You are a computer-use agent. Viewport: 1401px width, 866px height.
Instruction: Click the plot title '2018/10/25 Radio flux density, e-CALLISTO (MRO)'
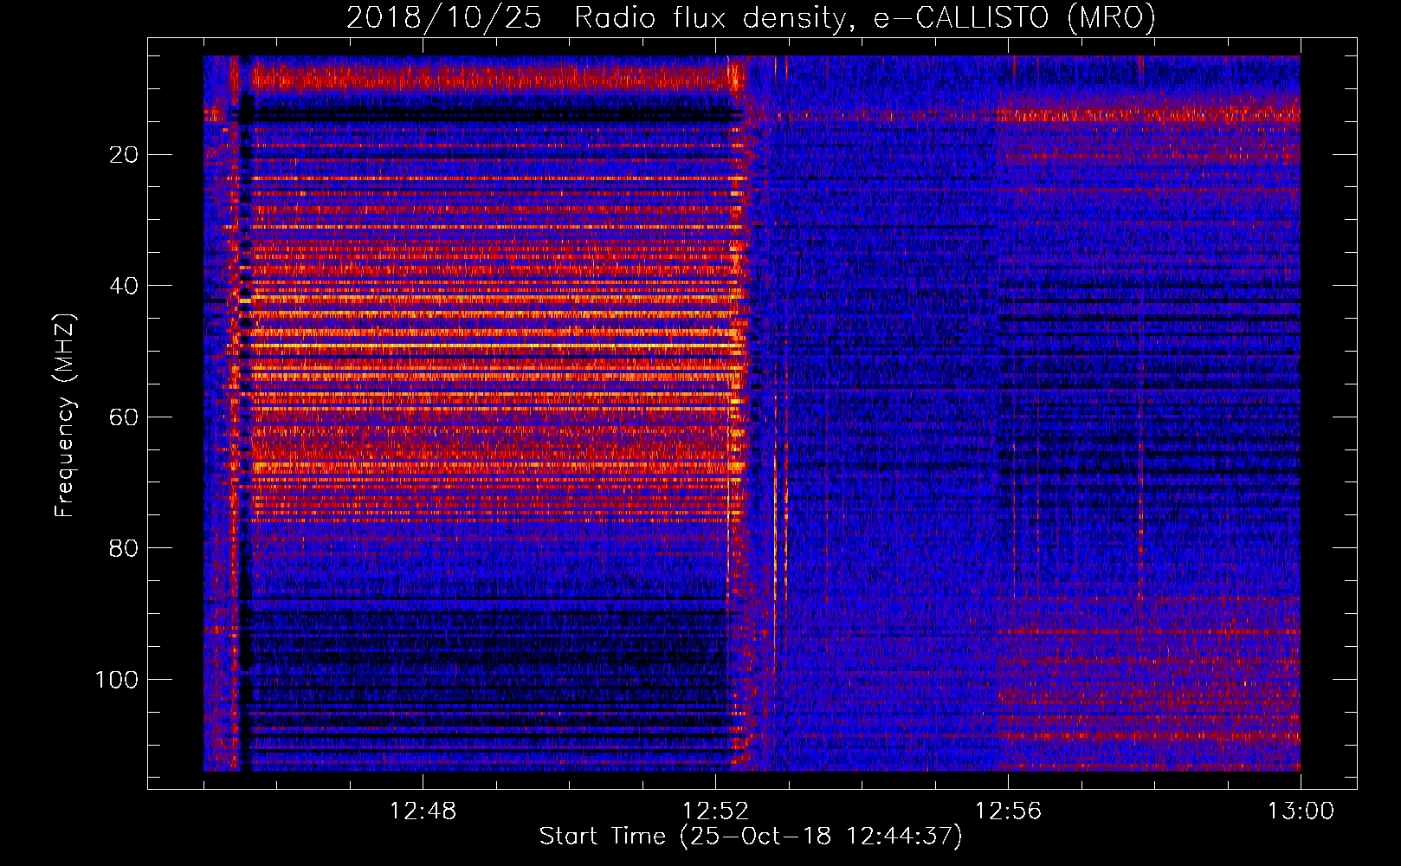751,17
